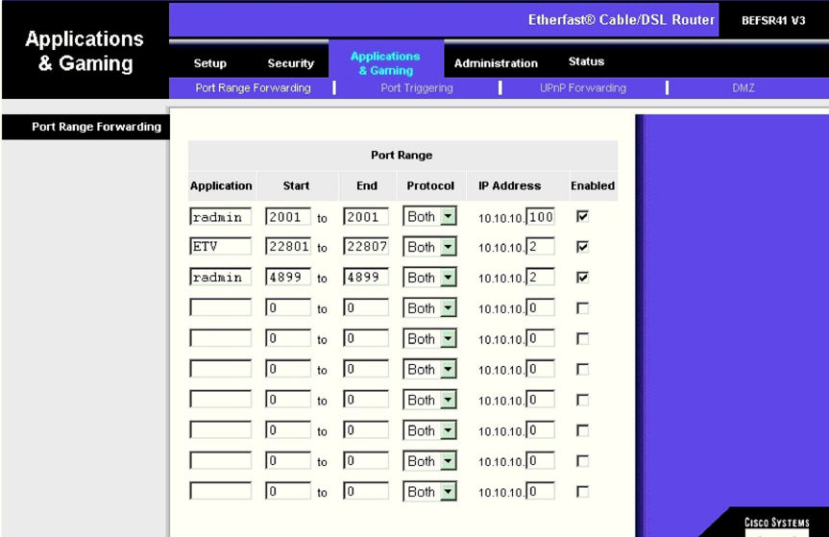Viewport: 829px width, 537px height.
Task: Click the End port field showing 2001
Action: [x=366, y=217]
